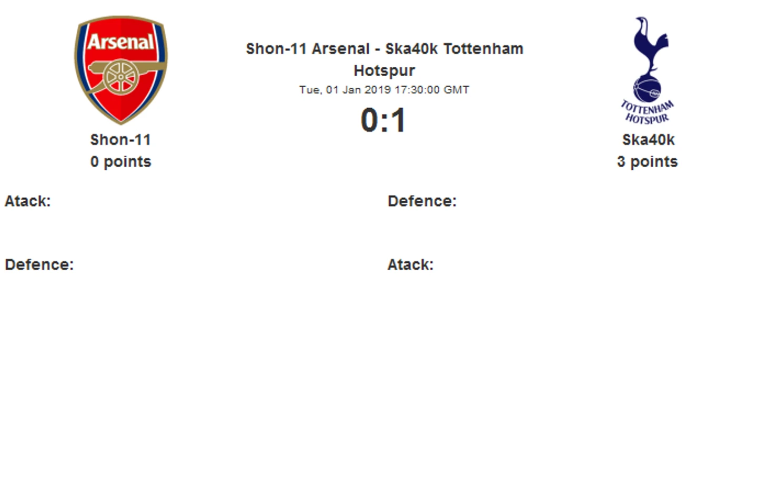Click the Atack label in Shon-11's column
The width and height of the screenshot is (768, 504).
point(28,201)
